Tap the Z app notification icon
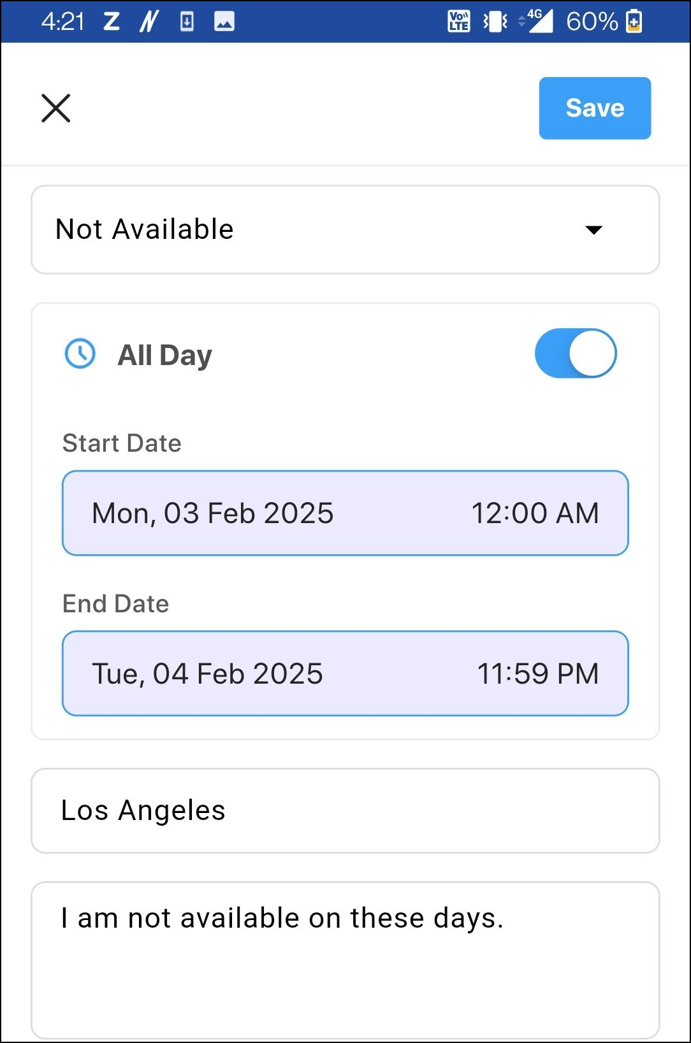Viewport: 691px width, 1043px height. click(x=112, y=22)
